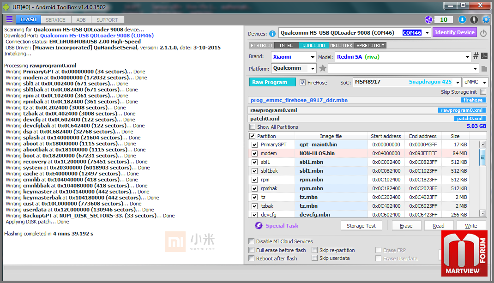Click the blue download arrow icon

462,19
